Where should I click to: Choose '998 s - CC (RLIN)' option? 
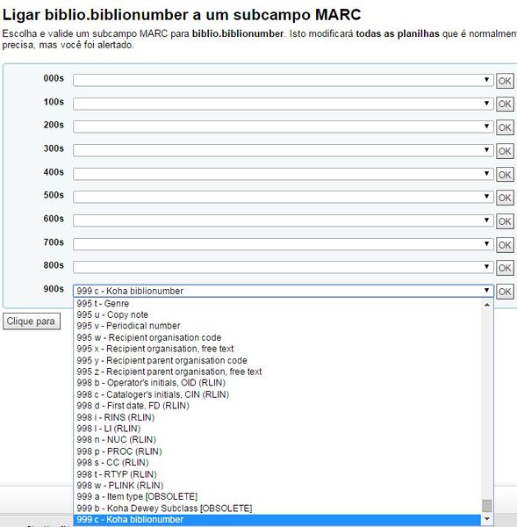tap(277, 463)
